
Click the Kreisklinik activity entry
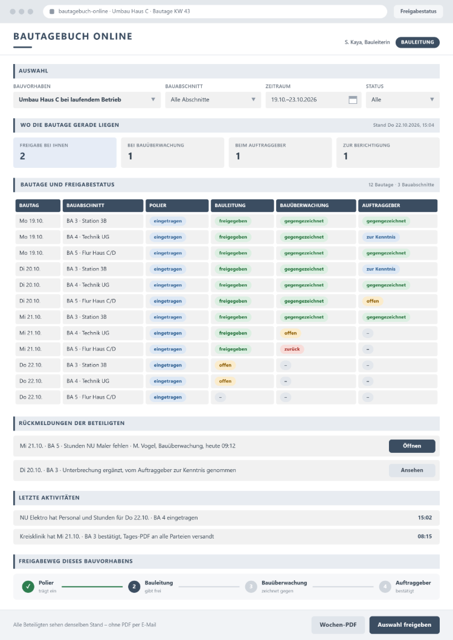pos(226,536)
